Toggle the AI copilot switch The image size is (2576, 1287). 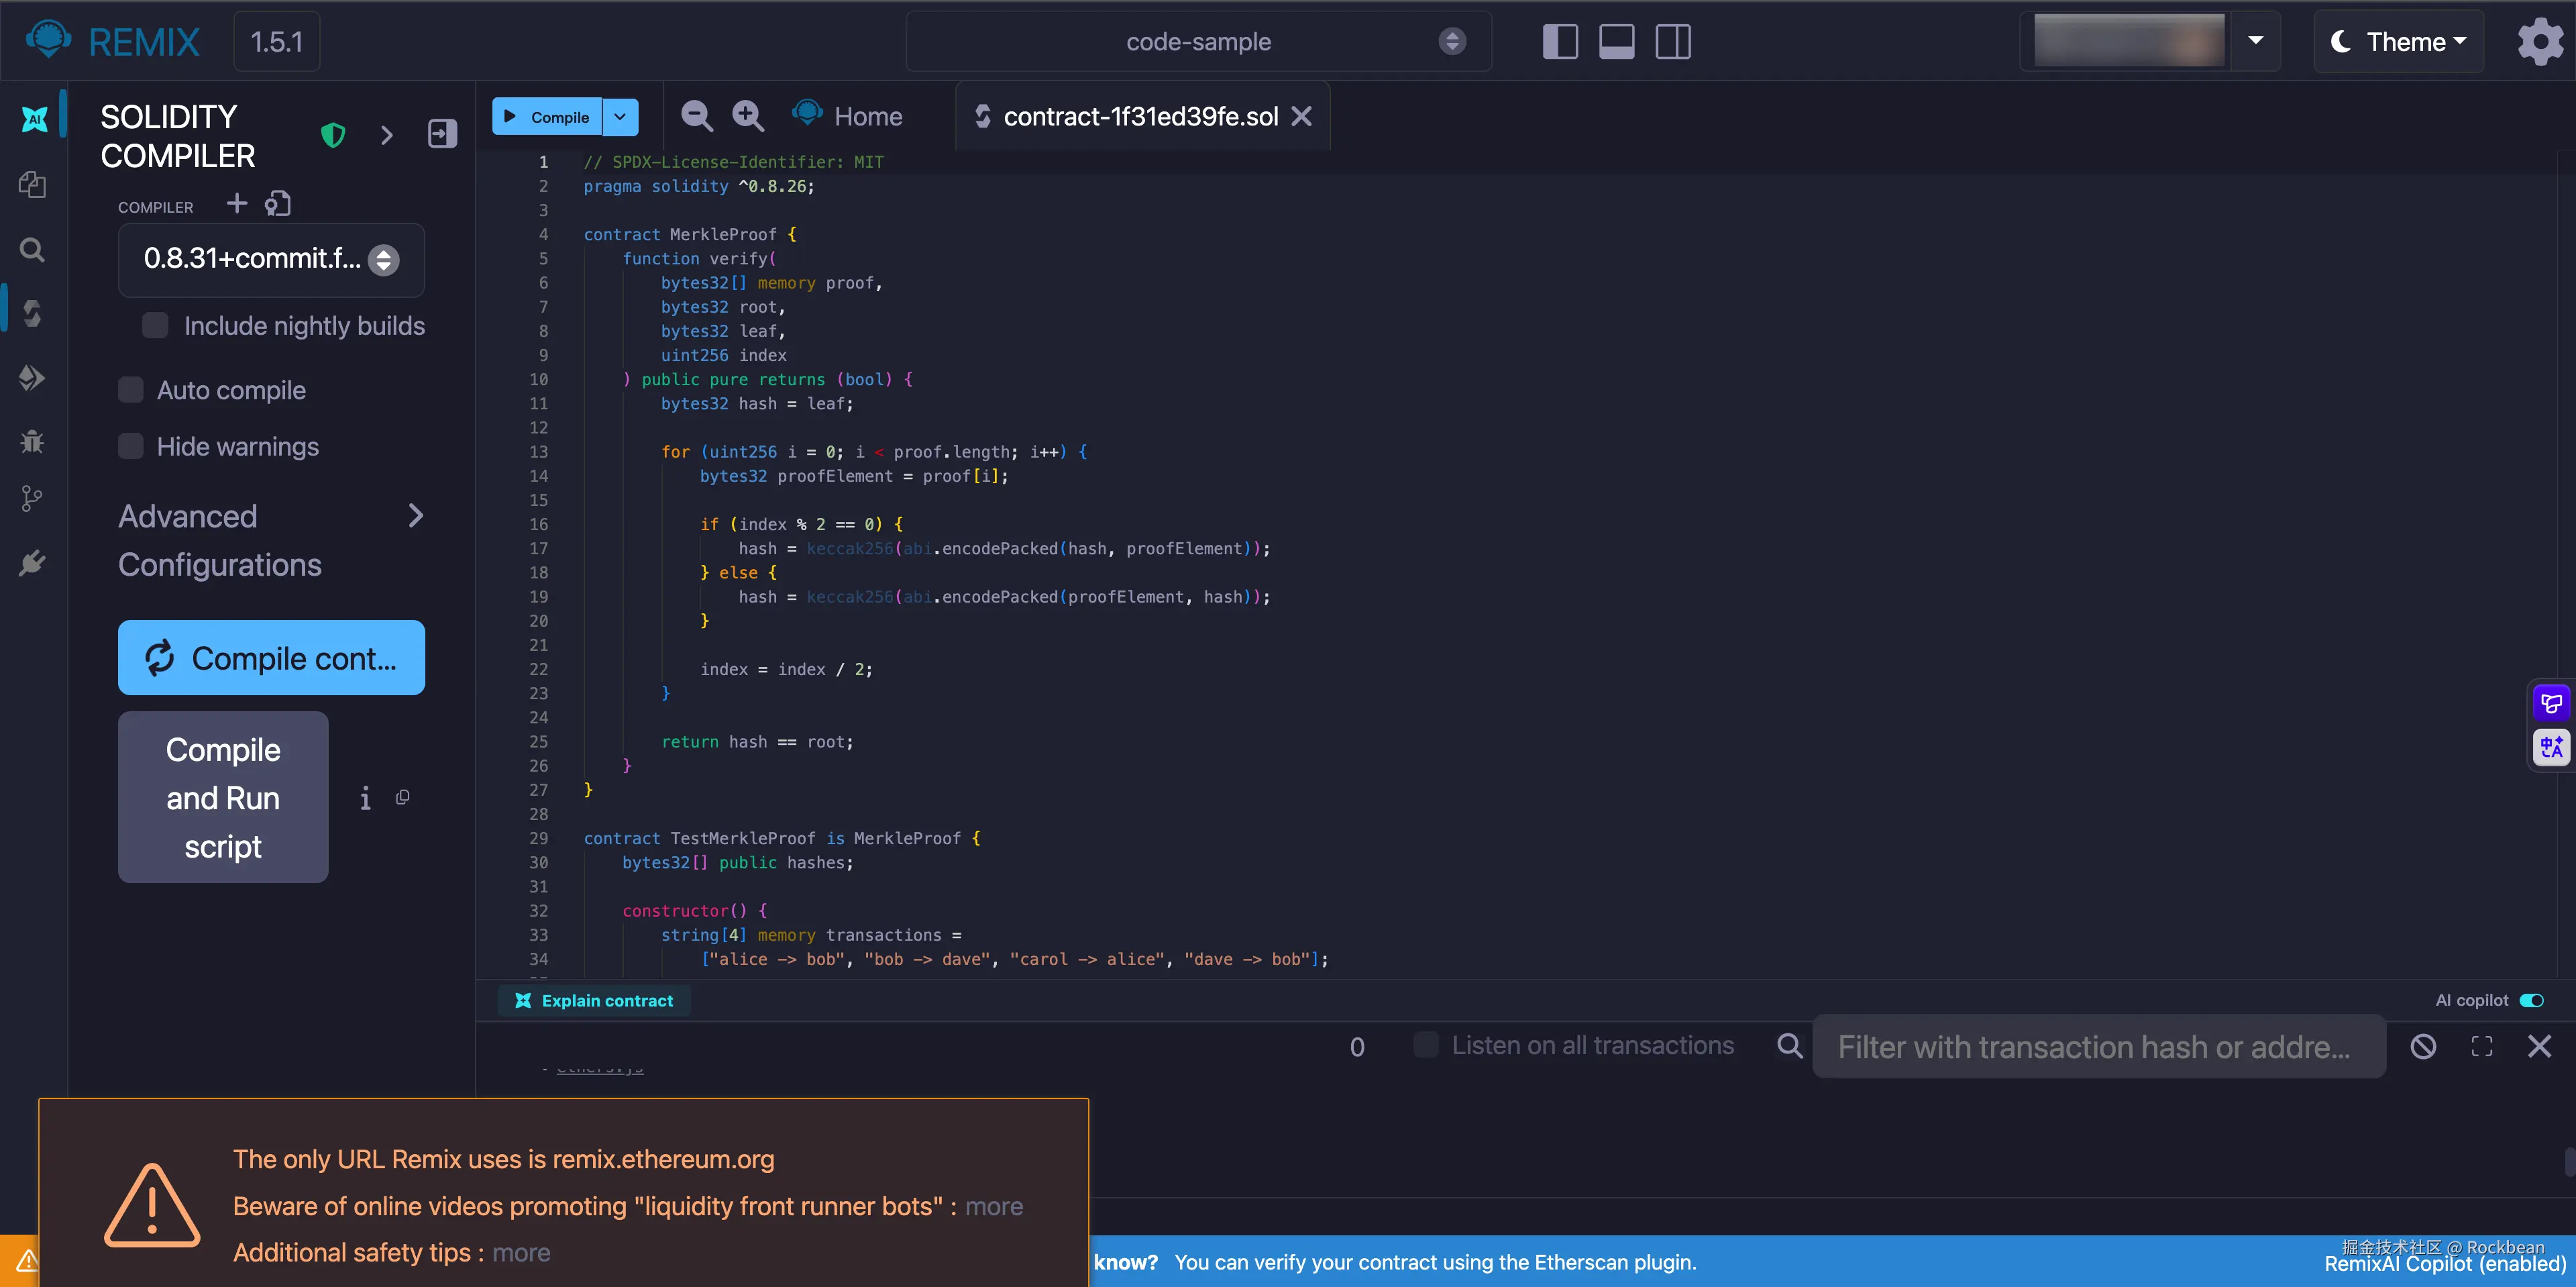[2531, 1000]
